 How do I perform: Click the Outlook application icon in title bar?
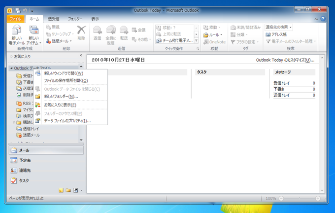click(10, 10)
